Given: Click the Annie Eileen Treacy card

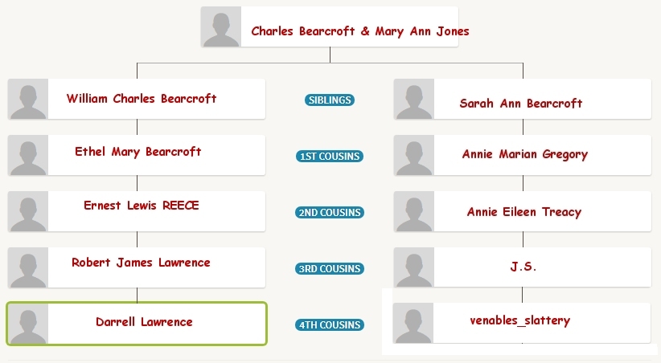Looking at the screenshot, I should pos(523,211).
